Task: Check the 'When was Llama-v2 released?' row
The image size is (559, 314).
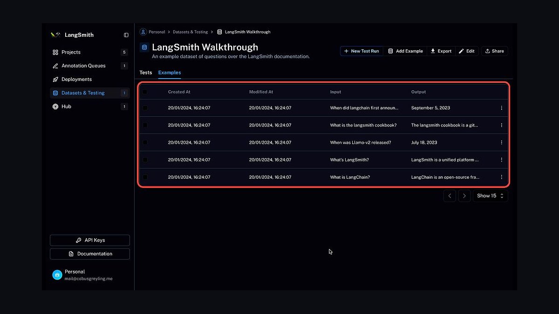Action: (145, 142)
